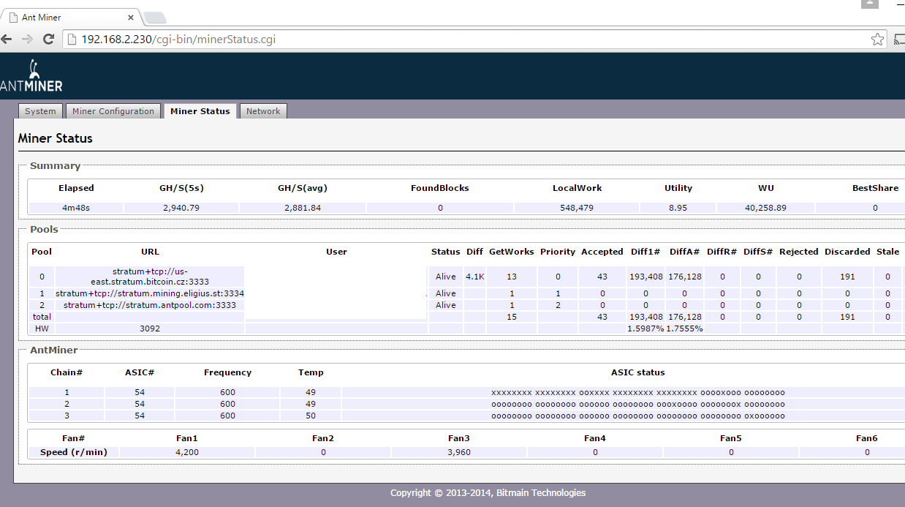Click the browser forward arrow

pos(28,40)
